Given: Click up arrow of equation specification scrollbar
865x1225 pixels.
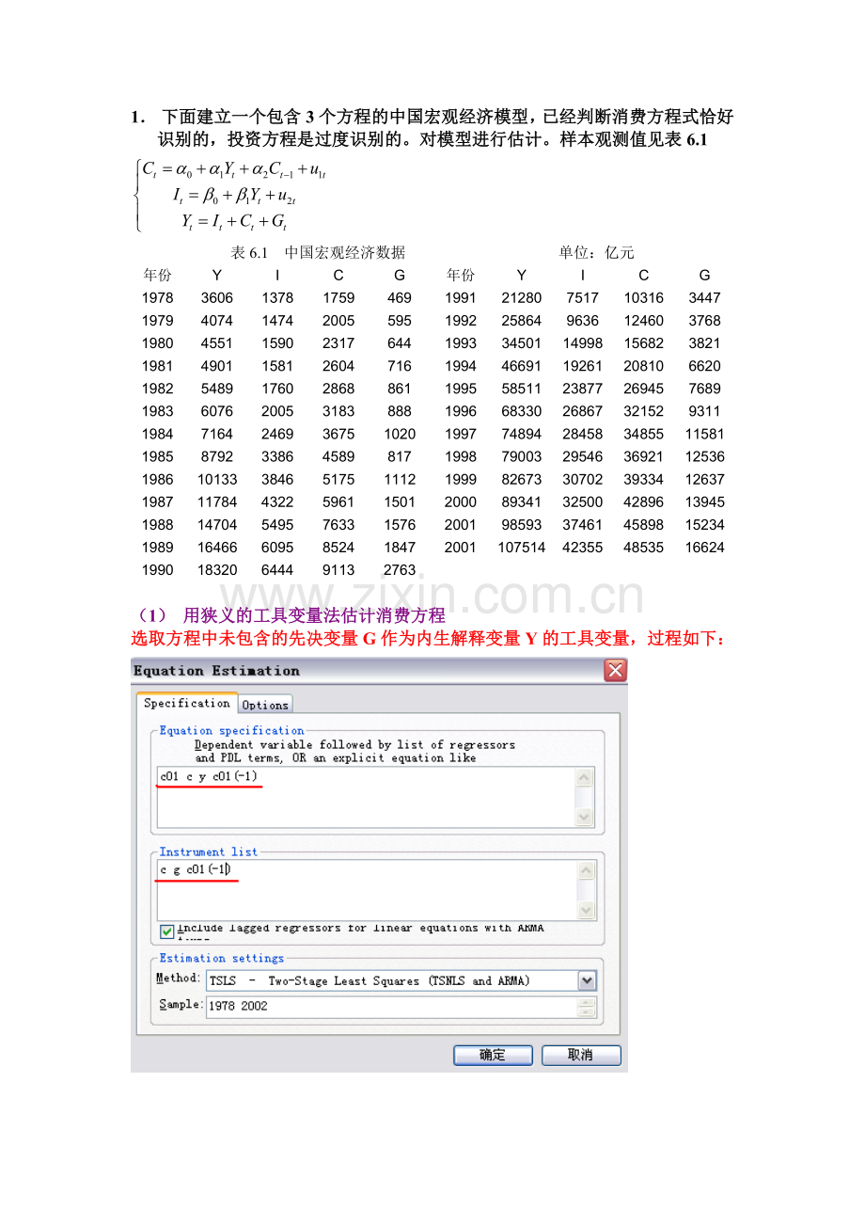Looking at the screenshot, I should [x=584, y=777].
